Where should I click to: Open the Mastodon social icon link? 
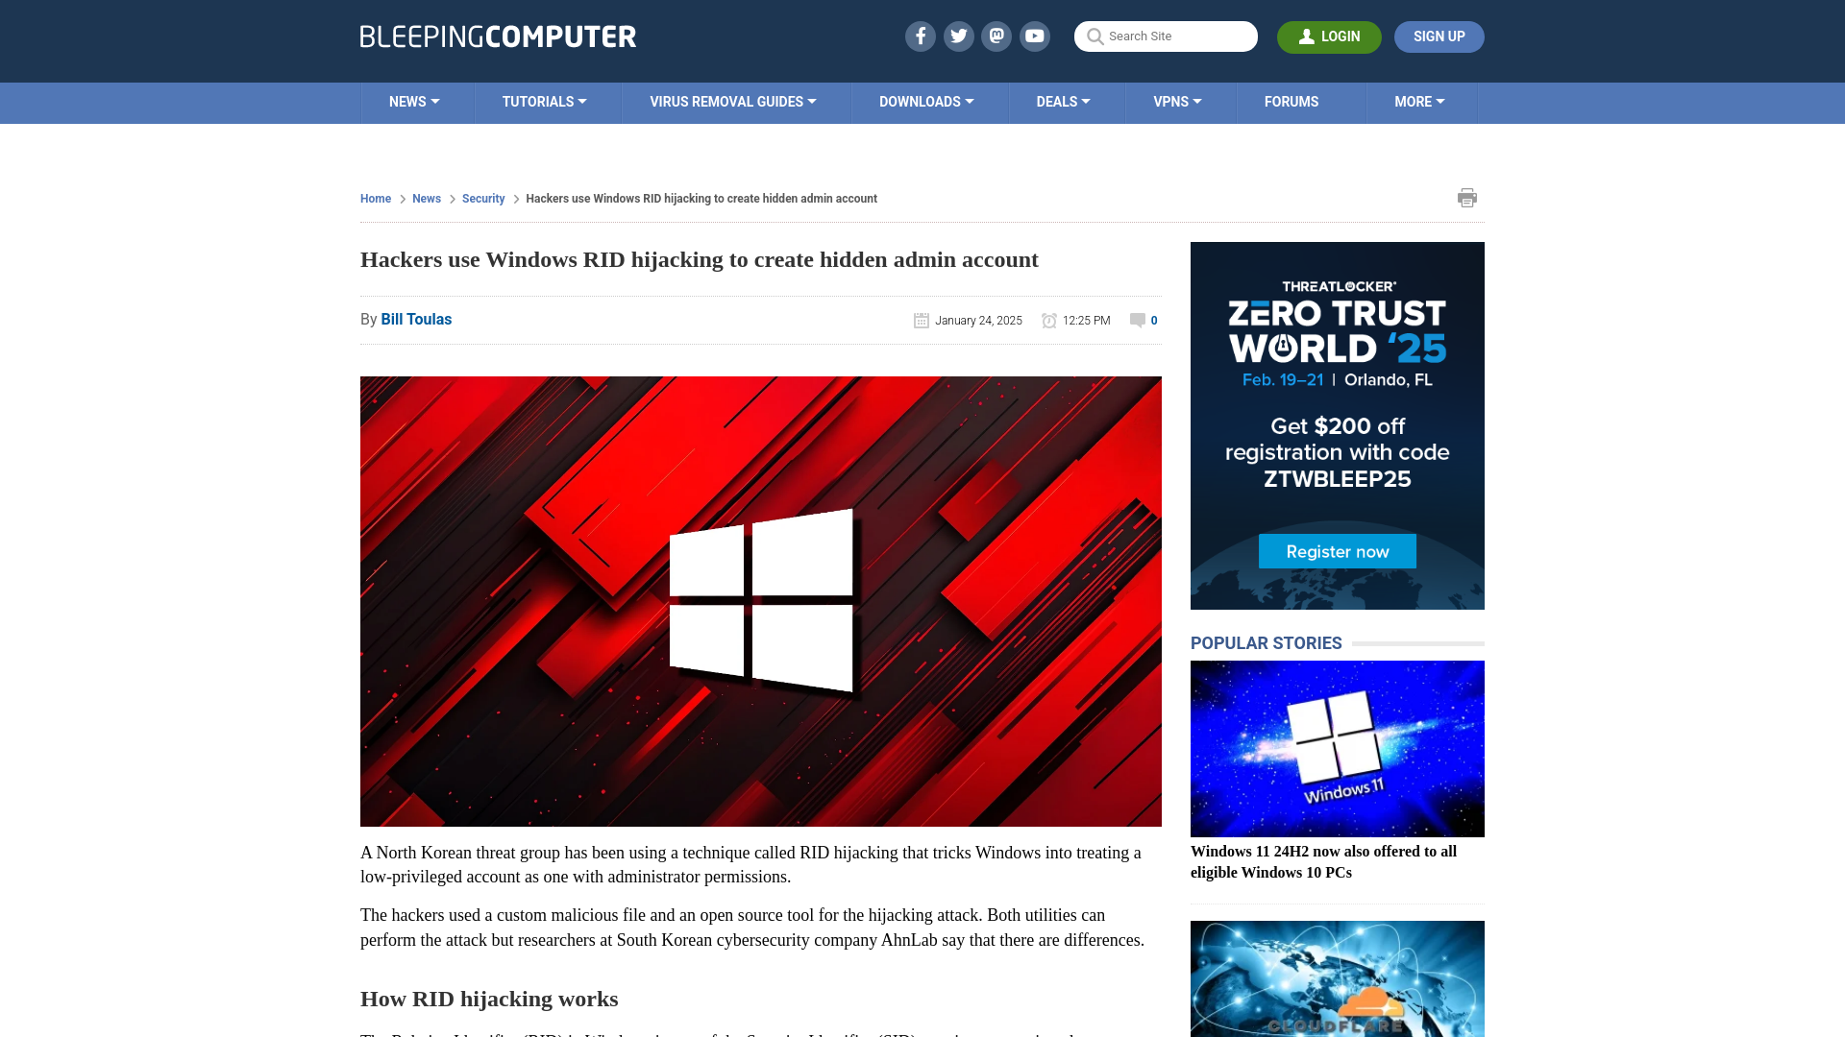[x=996, y=36]
